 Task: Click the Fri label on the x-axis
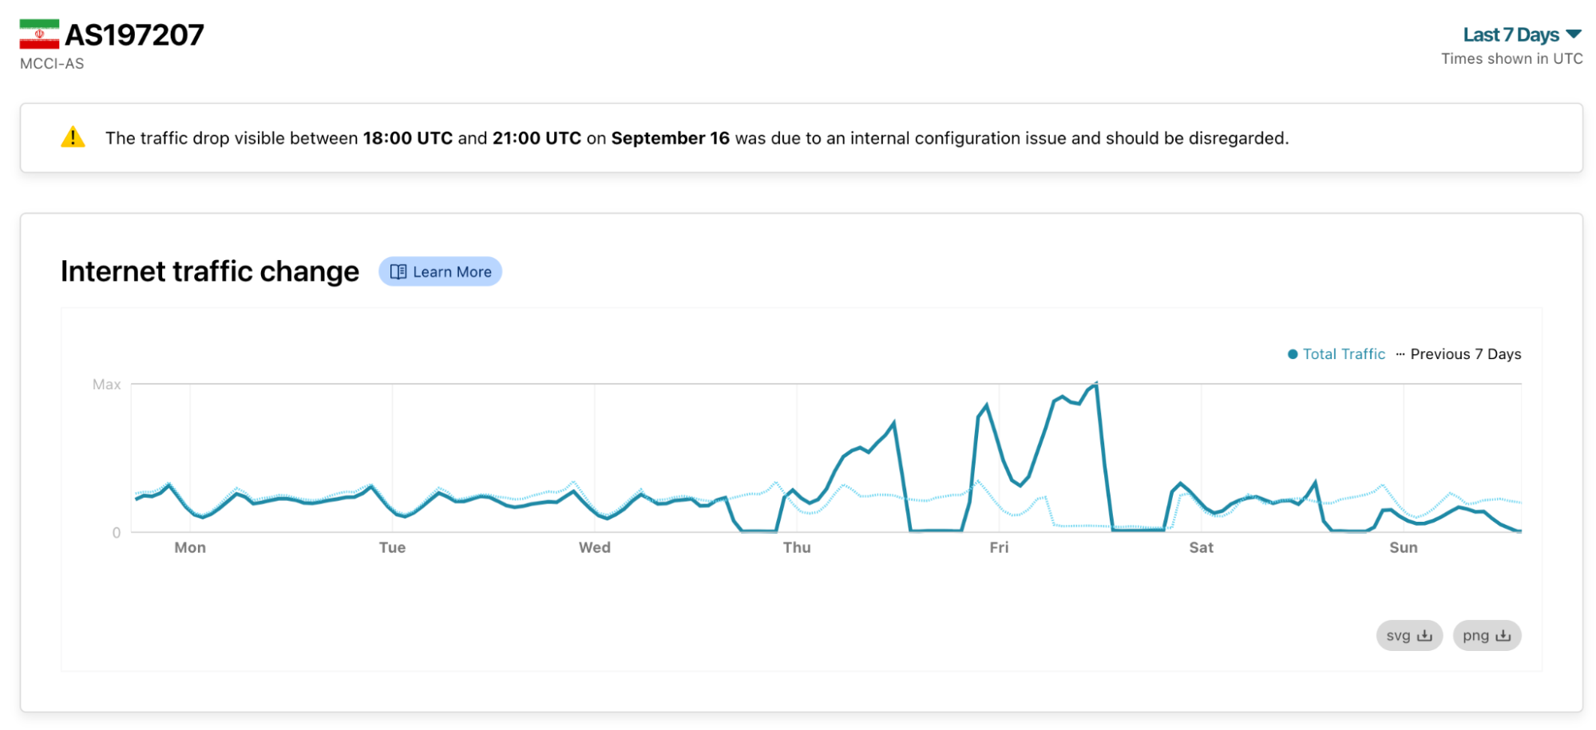[999, 547]
